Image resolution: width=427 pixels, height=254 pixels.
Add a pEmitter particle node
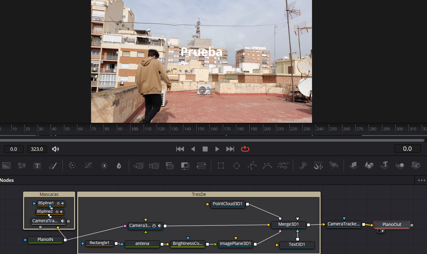click(x=303, y=165)
